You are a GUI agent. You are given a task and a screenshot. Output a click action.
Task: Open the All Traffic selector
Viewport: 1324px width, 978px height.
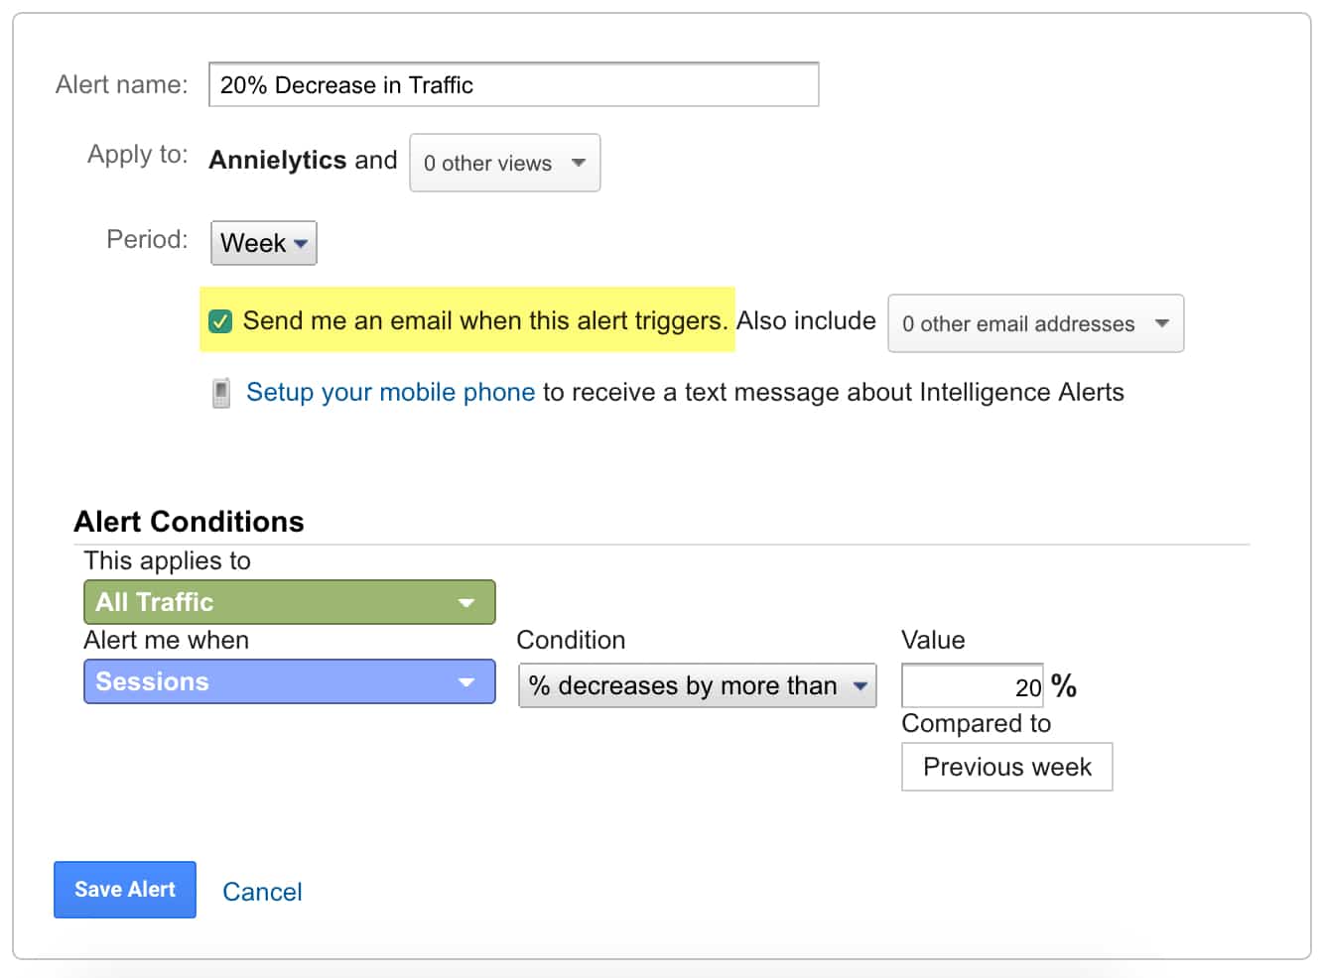290,602
